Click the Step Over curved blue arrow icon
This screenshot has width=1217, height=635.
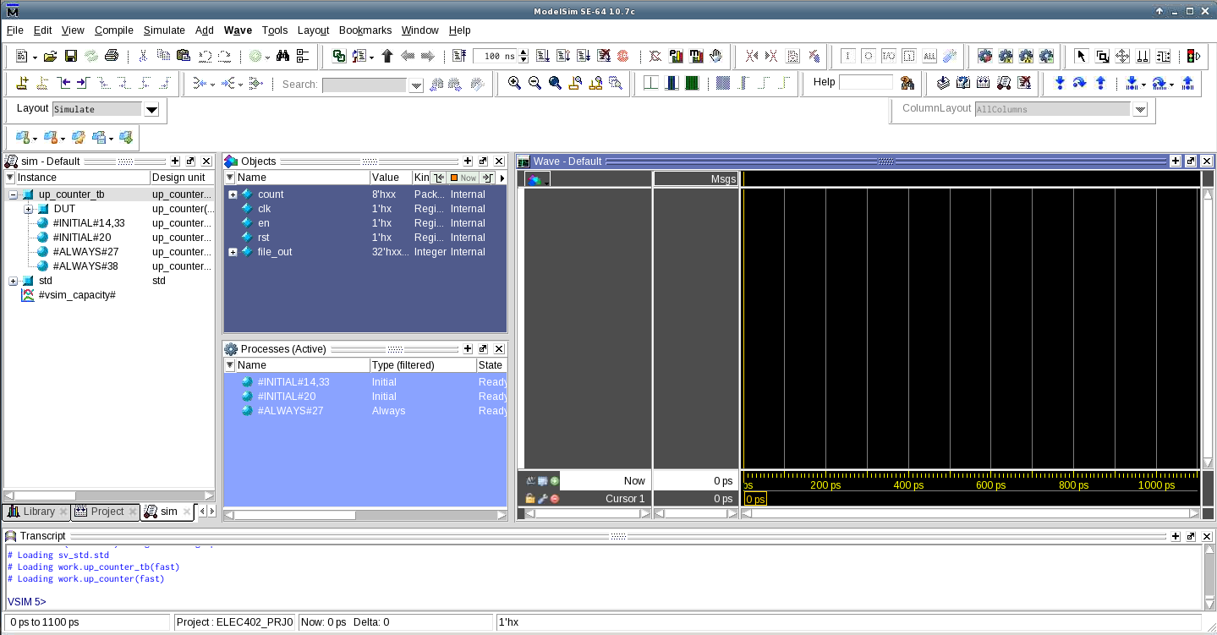coord(1080,83)
